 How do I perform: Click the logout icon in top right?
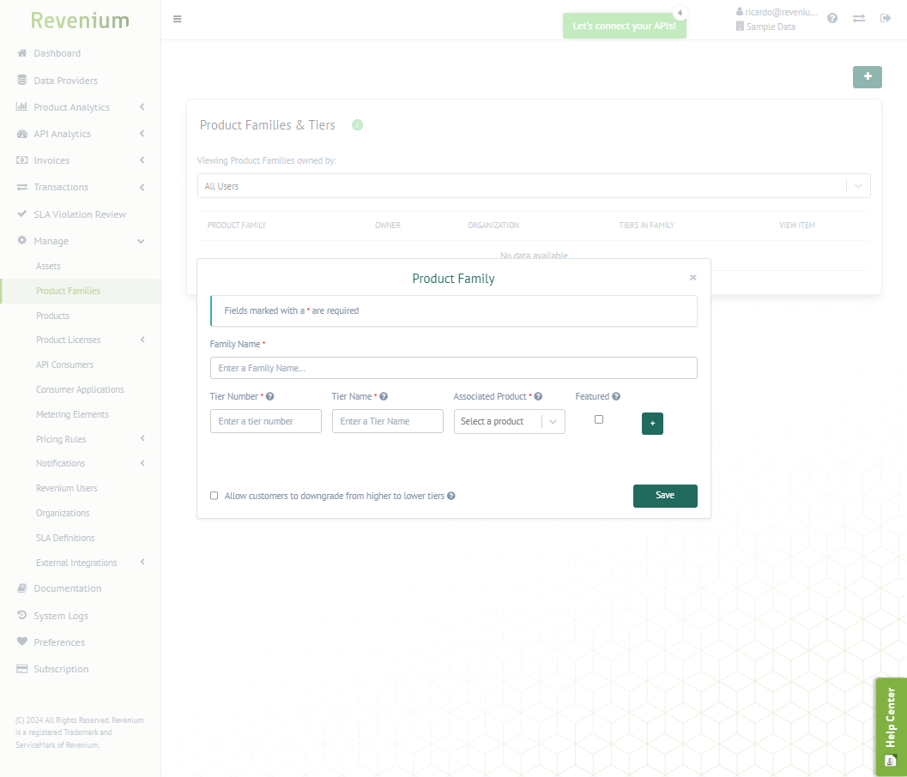tap(885, 18)
